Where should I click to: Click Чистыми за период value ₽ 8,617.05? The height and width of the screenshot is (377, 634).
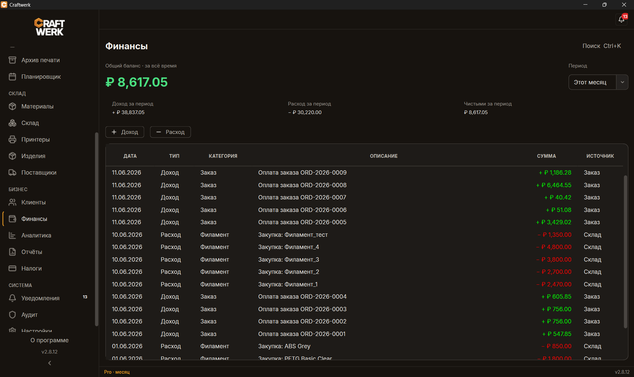(x=476, y=112)
